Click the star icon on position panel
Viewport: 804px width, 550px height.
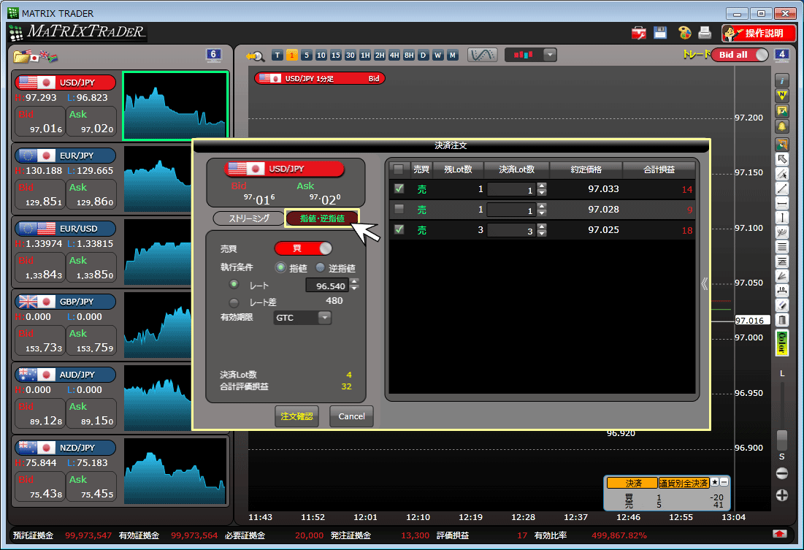(715, 482)
